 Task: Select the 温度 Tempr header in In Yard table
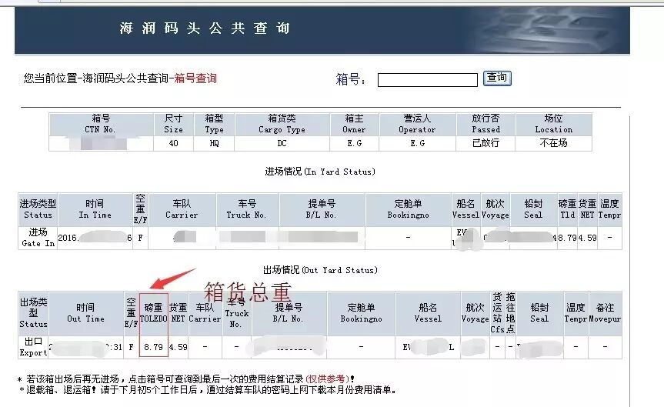(609, 209)
